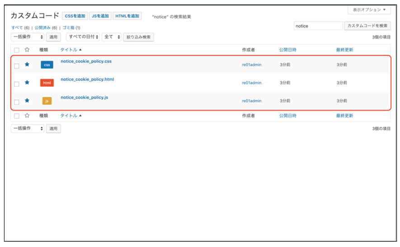Expand the 表示オプション screen options
The height and width of the screenshot is (247, 400).
tap(369, 10)
